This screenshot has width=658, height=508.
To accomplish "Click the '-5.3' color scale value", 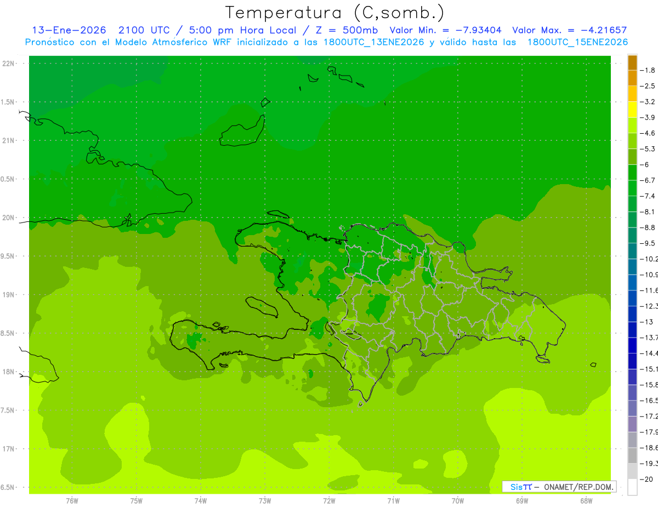I will [649, 149].
